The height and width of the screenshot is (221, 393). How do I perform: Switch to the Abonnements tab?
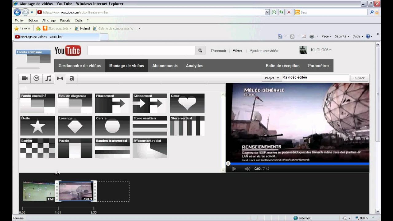(165, 66)
